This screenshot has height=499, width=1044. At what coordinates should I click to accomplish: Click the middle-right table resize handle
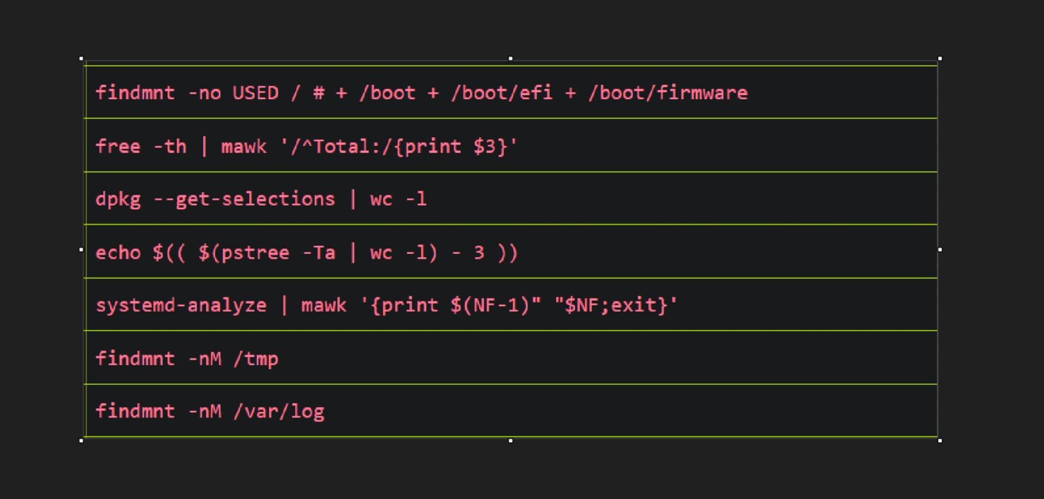940,250
